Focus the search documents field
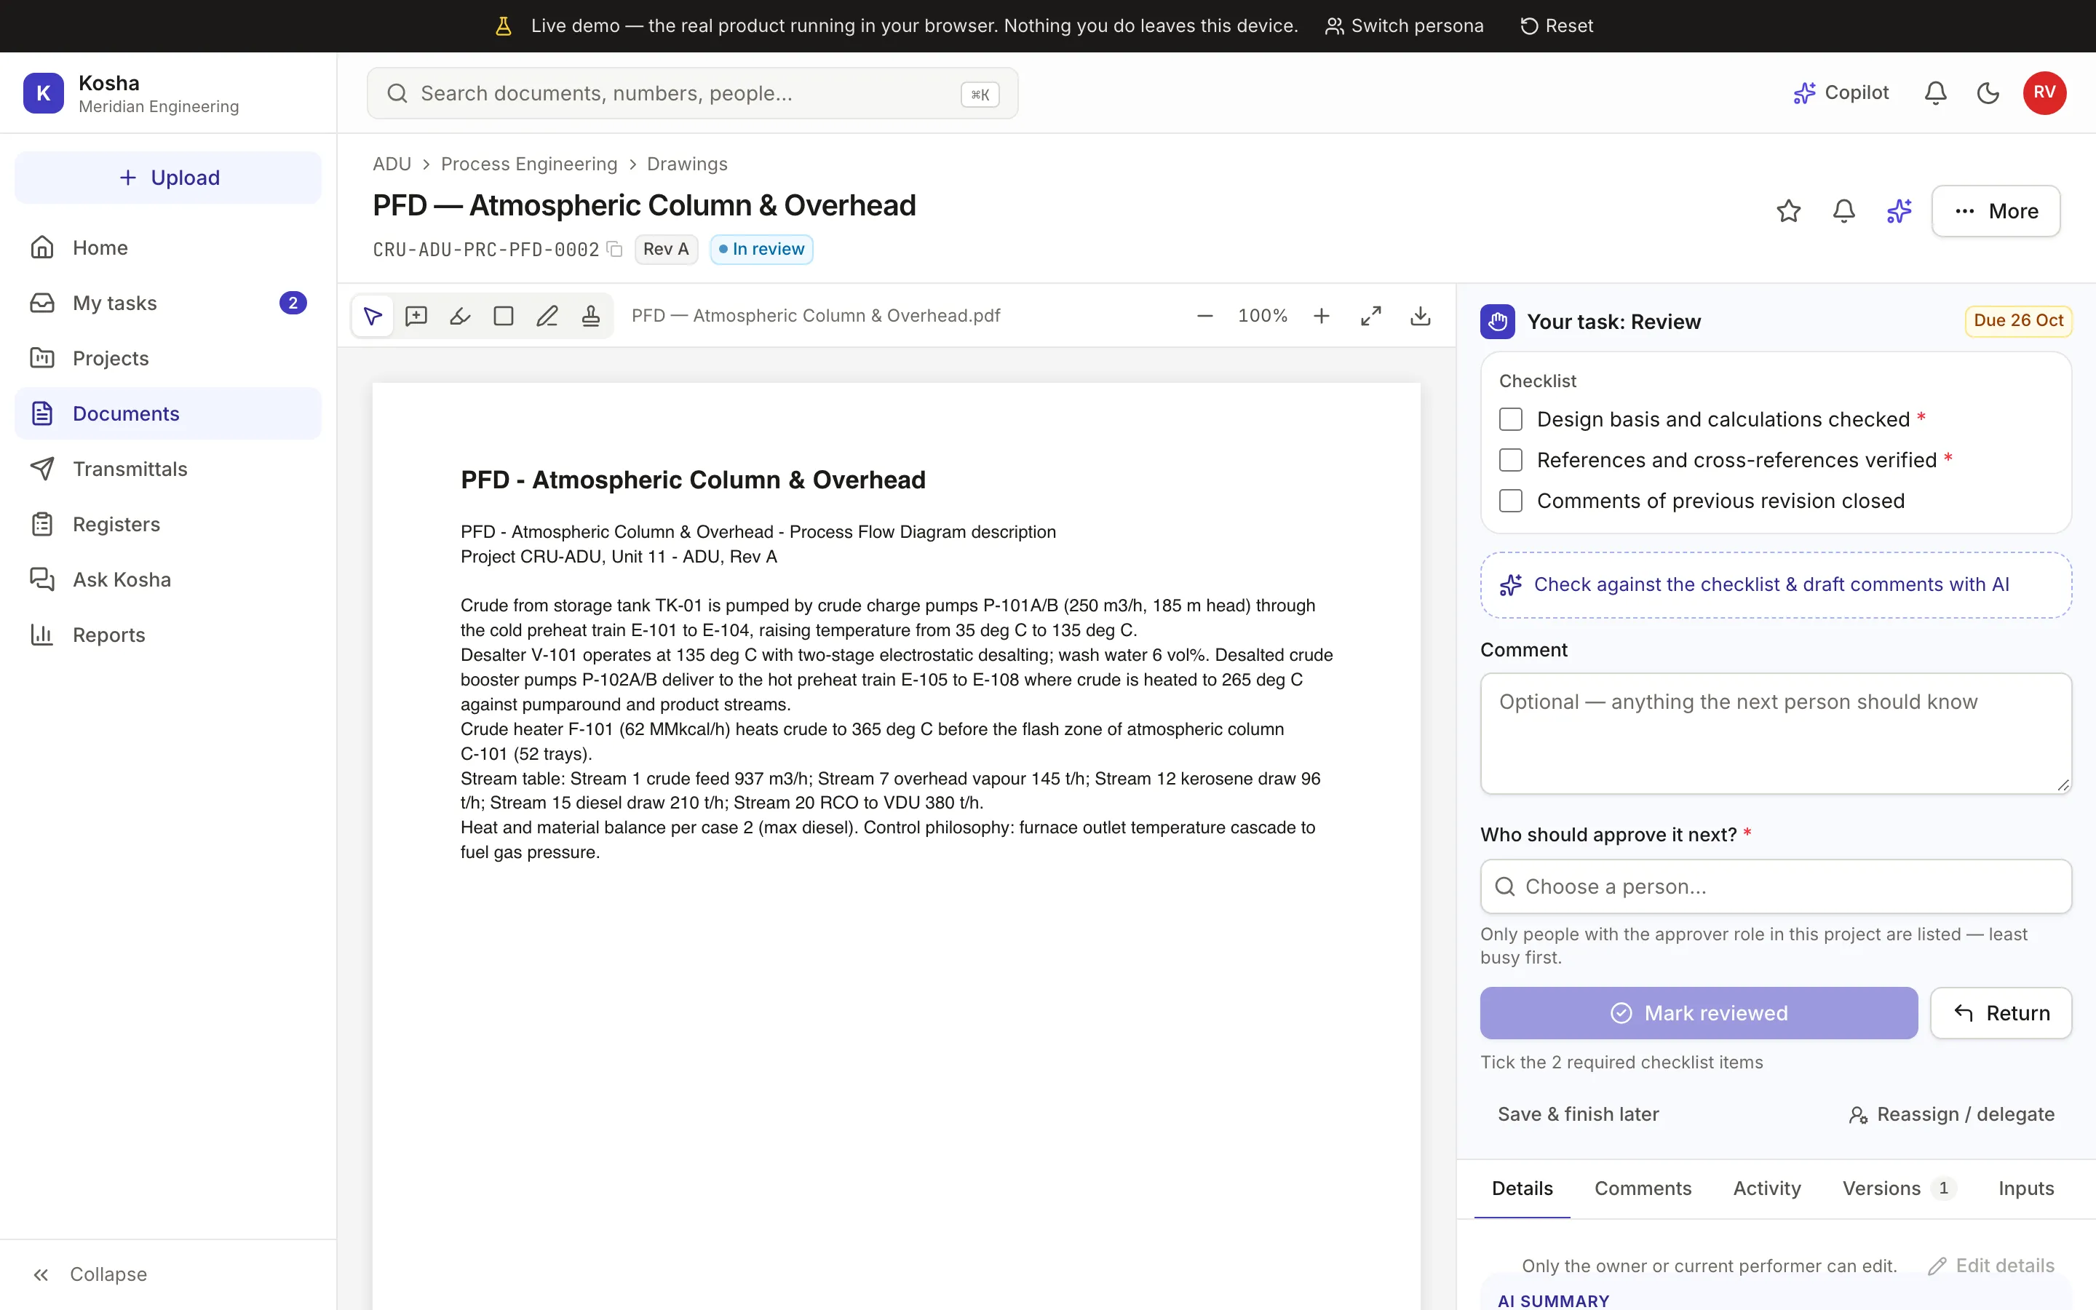This screenshot has height=1310, width=2096. coord(692,94)
